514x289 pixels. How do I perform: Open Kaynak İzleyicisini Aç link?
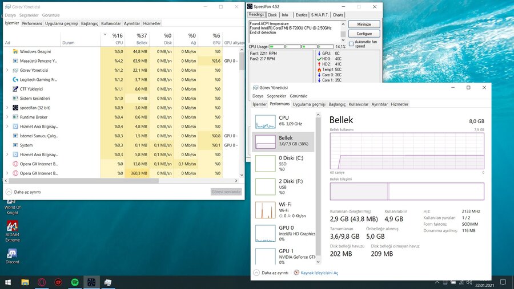(319, 272)
